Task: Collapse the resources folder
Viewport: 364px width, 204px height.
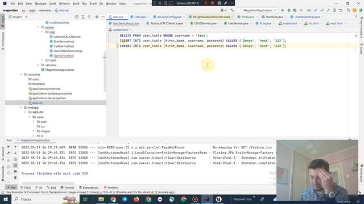Action: [21, 74]
